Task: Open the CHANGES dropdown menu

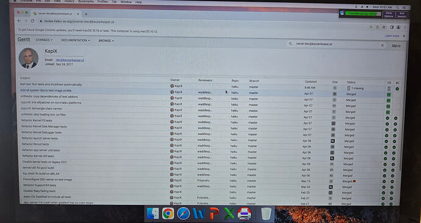Action: pos(44,40)
